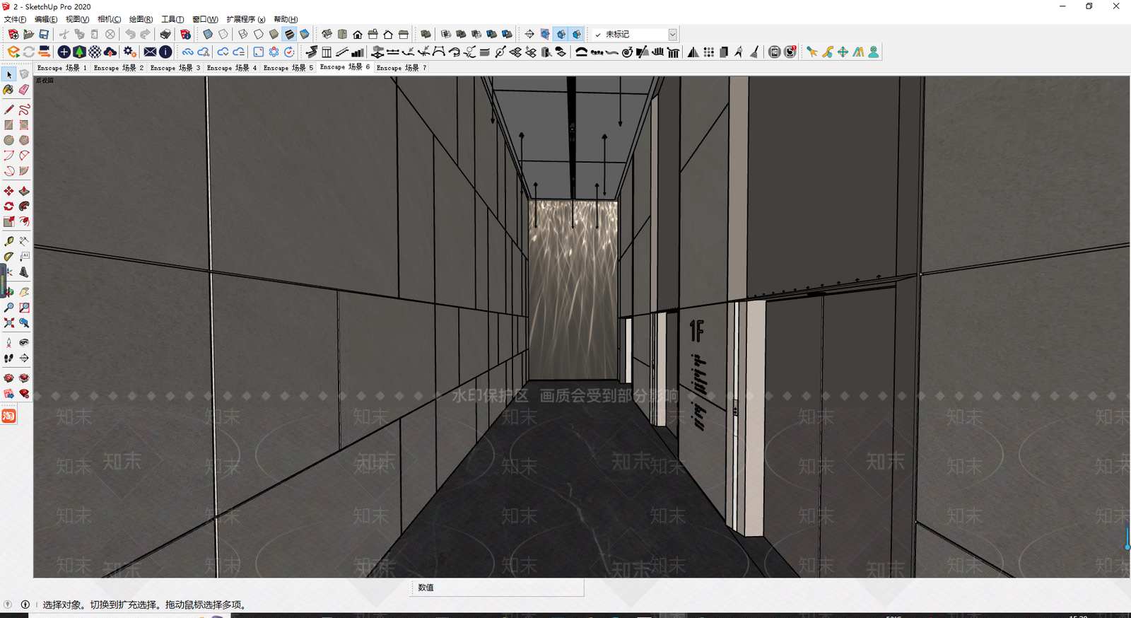Open the 相机(C) menu
Viewport: 1131px width, 618px height.
(x=109, y=19)
